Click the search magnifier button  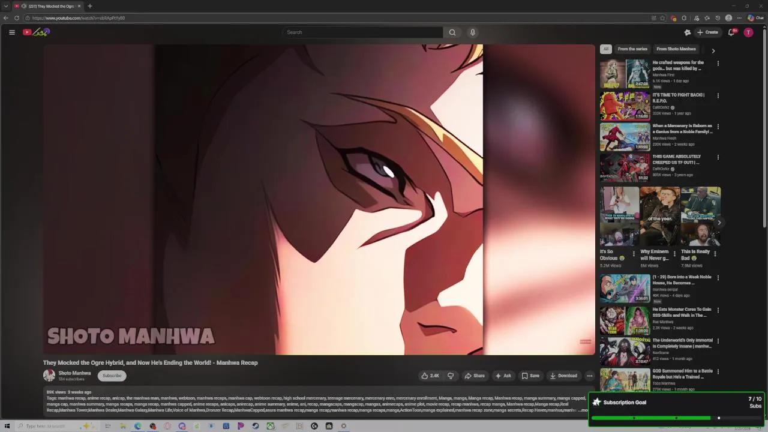tap(452, 32)
